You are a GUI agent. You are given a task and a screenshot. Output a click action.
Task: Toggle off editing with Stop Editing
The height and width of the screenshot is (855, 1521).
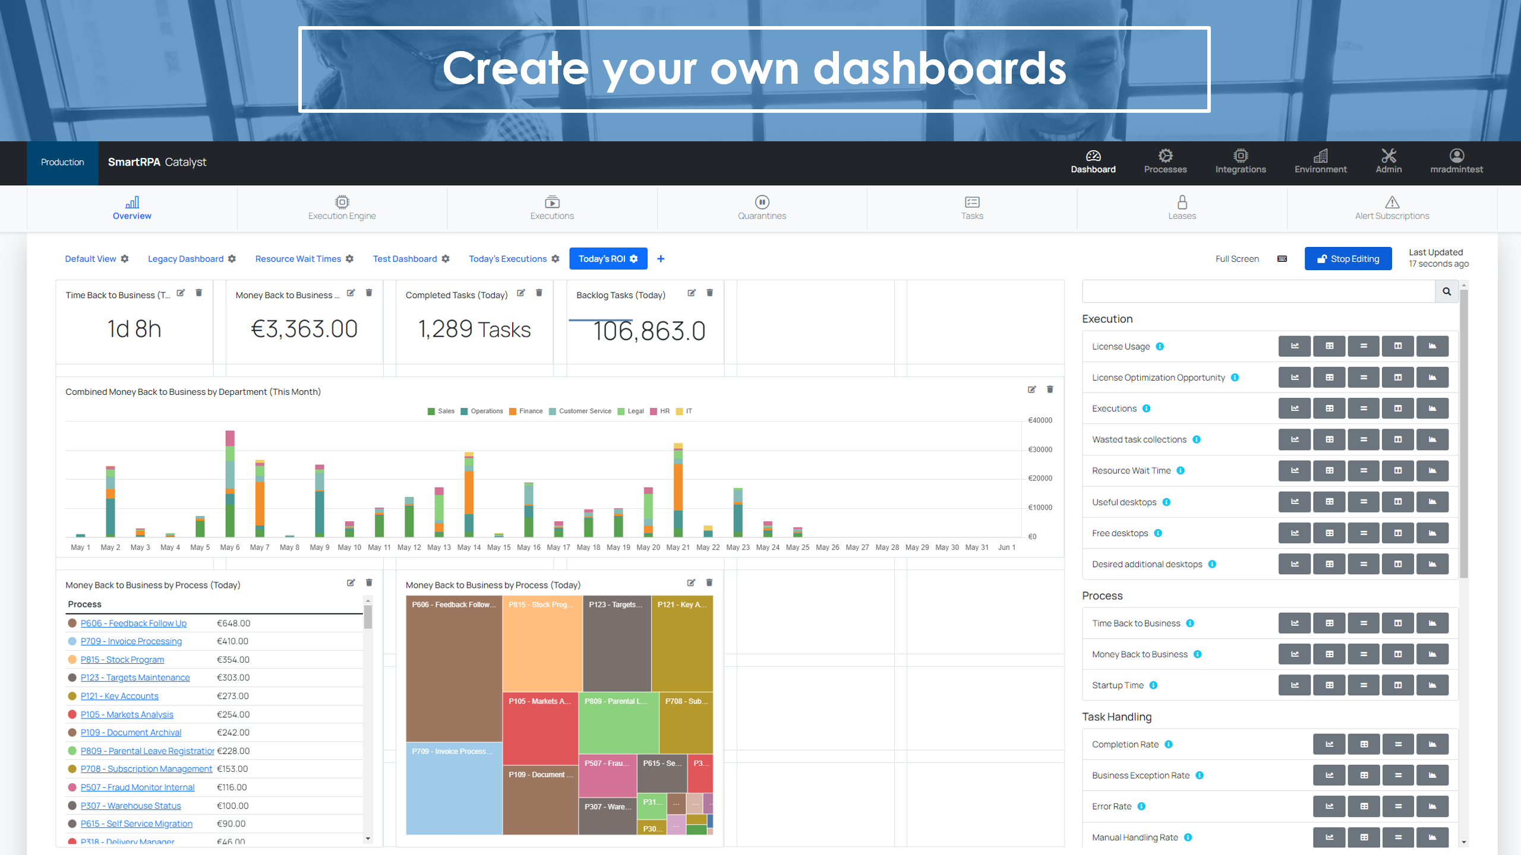1348,259
